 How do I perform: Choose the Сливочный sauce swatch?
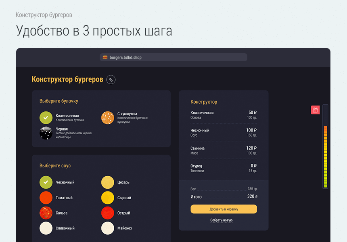(x=46, y=228)
